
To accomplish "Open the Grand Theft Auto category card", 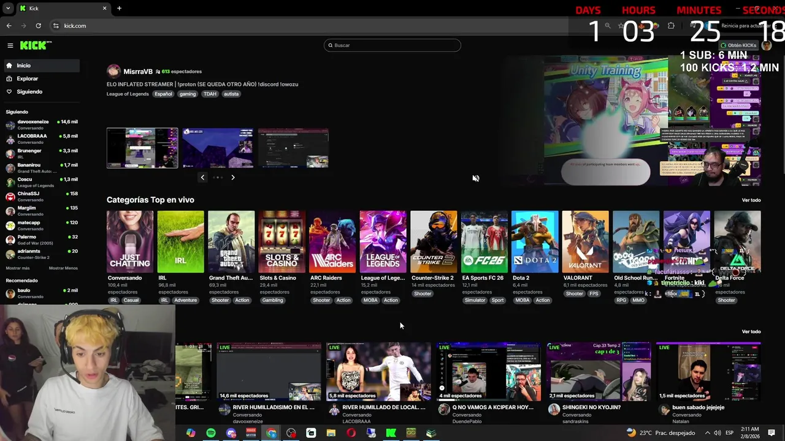I will pyautogui.click(x=231, y=241).
